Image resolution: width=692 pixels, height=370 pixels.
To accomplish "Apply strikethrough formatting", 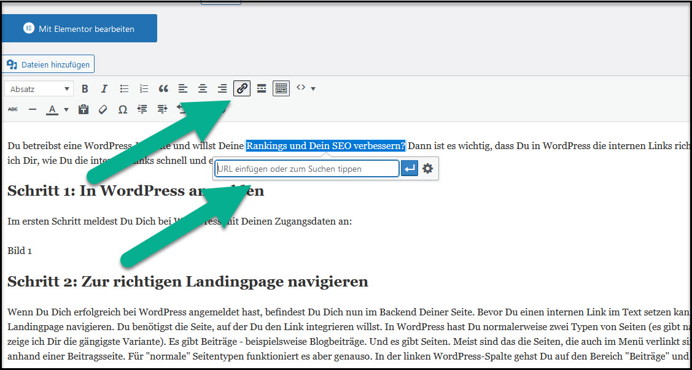I will click(13, 109).
